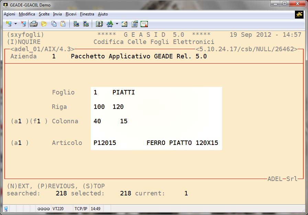Click the TCP/IP status bar panel
Screen dimensions: 308x215
tap(80, 209)
